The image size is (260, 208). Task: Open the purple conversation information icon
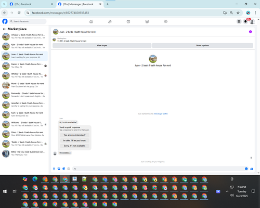(250, 32)
